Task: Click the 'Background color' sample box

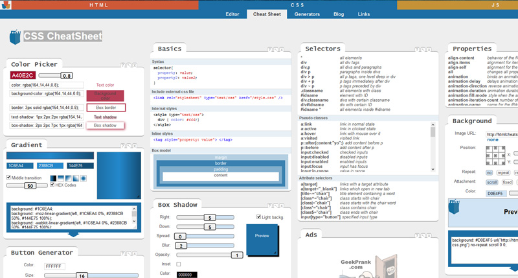Action: (106, 96)
